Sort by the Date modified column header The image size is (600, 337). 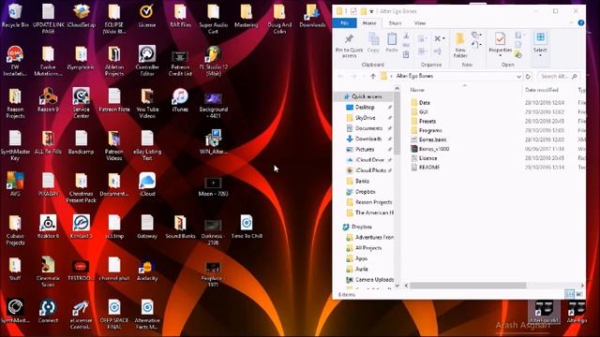(542, 90)
